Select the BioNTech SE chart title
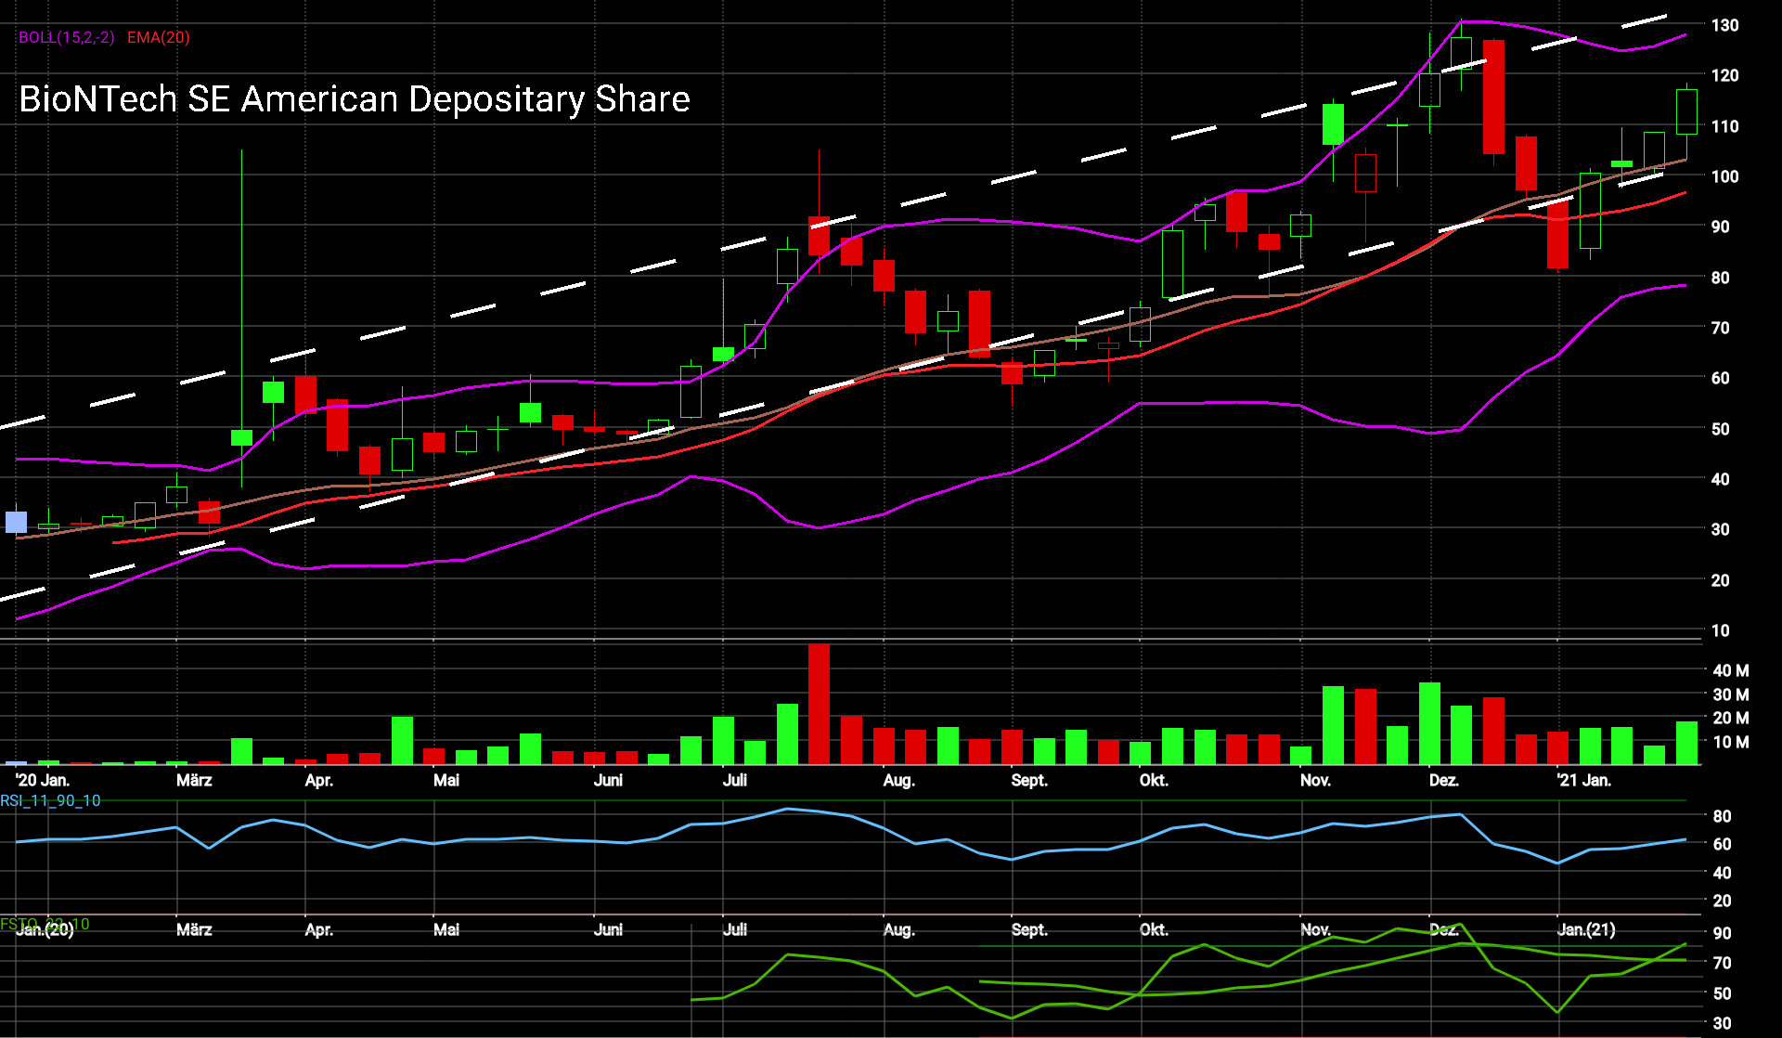The width and height of the screenshot is (1782, 1038). tap(354, 99)
